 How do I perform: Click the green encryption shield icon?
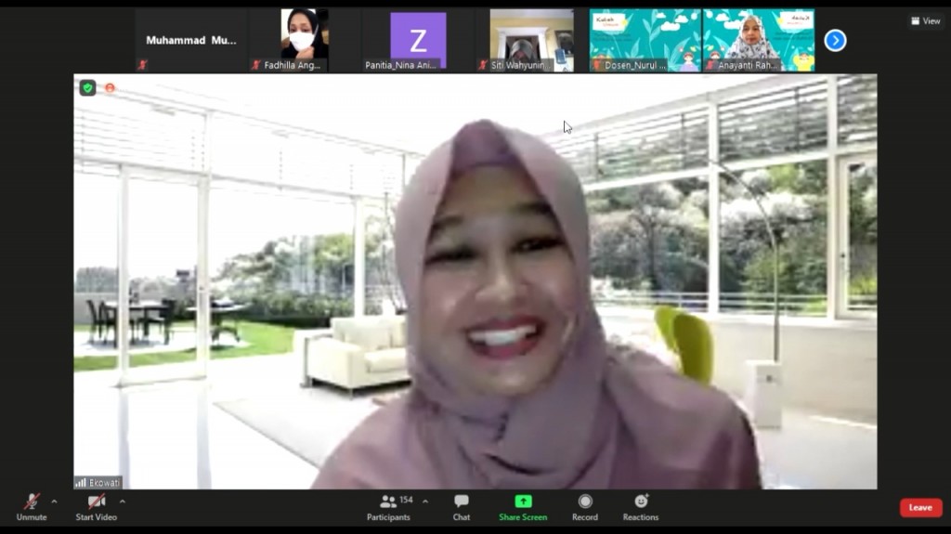(x=87, y=88)
